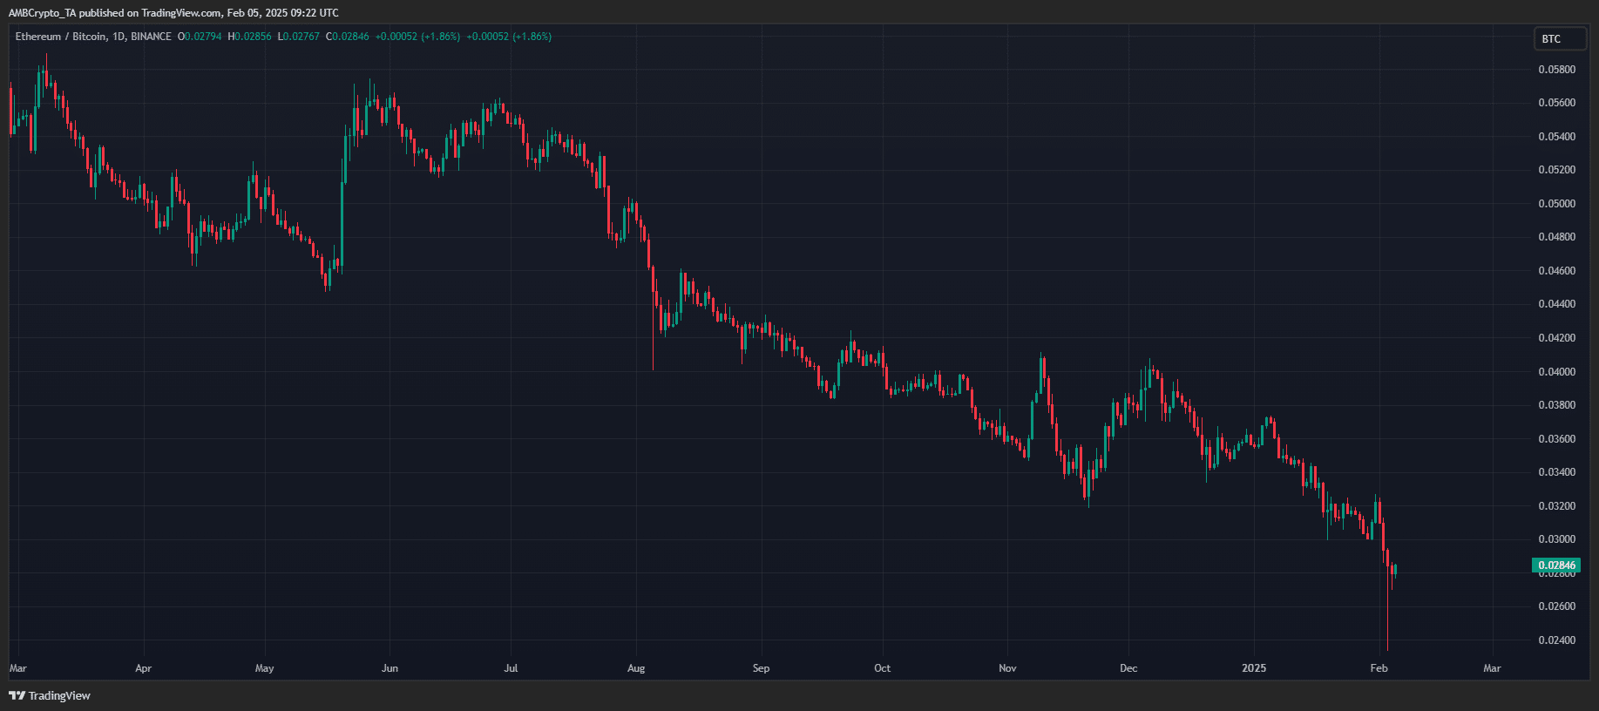
Task: Select the Feb label on time axis
Action: (x=1379, y=668)
